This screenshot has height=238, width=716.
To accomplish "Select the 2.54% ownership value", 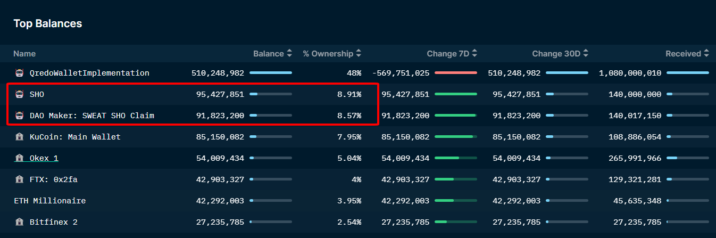I will pyautogui.click(x=350, y=222).
